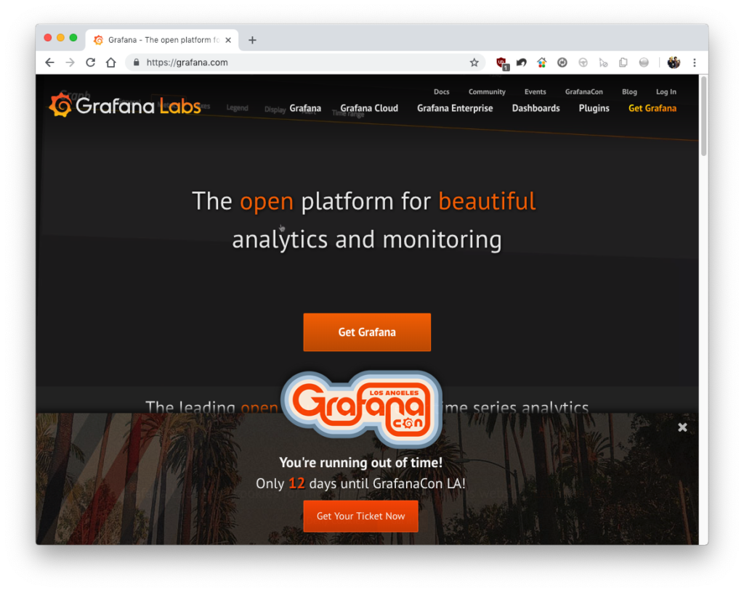Open the Chrome three-dot menu
Viewport: 744px width, 592px height.
click(695, 62)
